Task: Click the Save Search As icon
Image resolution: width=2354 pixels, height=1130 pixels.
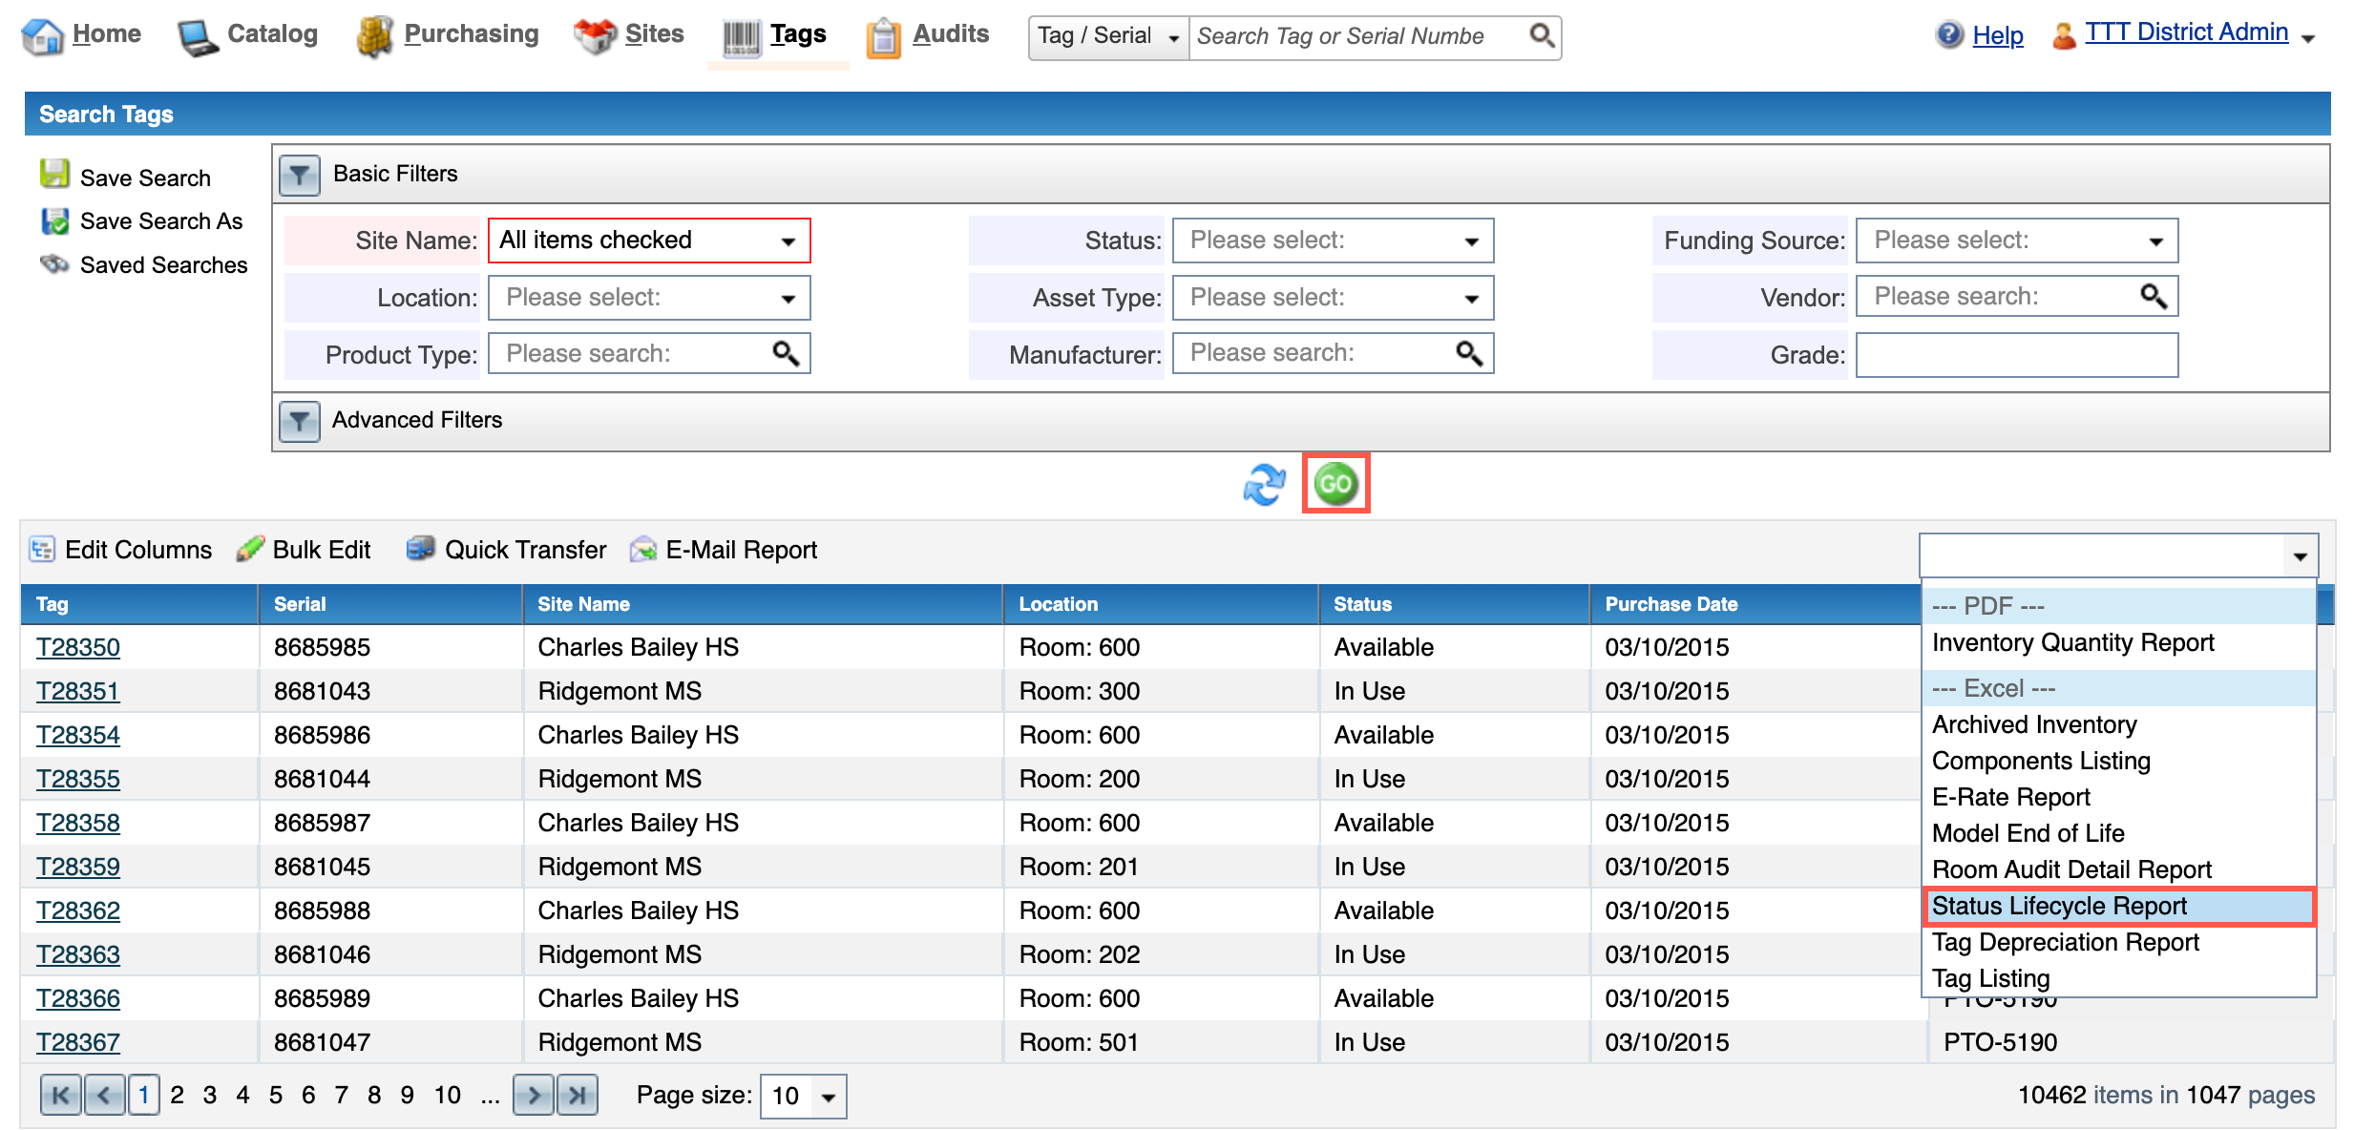Action: pyautogui.click(x=54, y=221)
